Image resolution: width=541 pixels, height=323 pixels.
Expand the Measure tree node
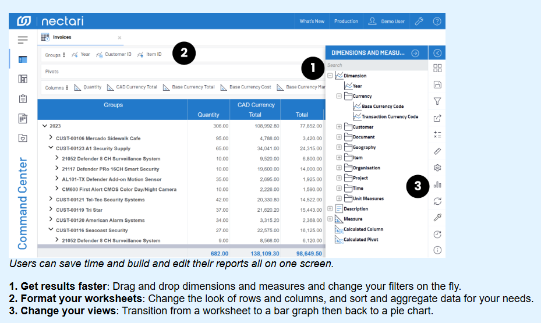(330, 219)
